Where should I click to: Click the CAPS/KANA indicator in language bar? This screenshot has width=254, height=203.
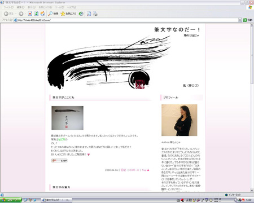tap(217, 200)
